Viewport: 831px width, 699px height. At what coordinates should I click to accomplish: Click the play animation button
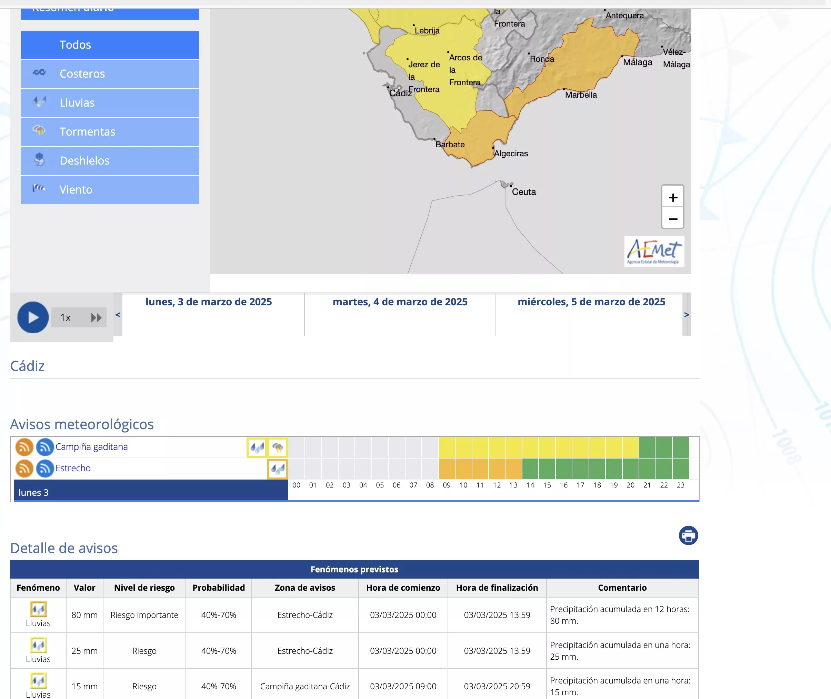[33, 317]
